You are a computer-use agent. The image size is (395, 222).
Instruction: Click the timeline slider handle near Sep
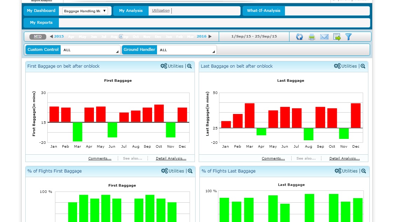[121, 36]
